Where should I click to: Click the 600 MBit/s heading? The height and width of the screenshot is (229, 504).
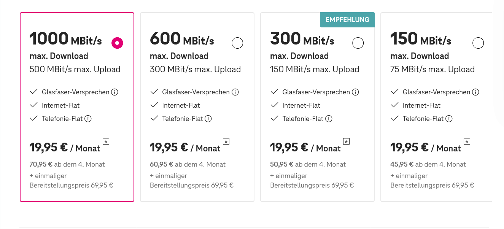click(182, 39)
